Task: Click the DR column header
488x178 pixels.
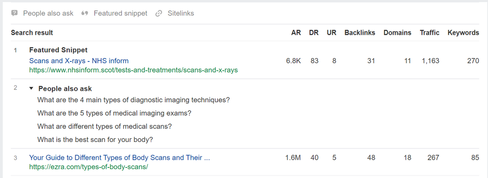Action: pyautogui.click(x=314, y=33)
